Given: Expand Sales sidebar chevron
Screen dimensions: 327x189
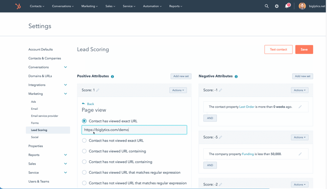Looking at the screenshot, I should coord(65,164).
